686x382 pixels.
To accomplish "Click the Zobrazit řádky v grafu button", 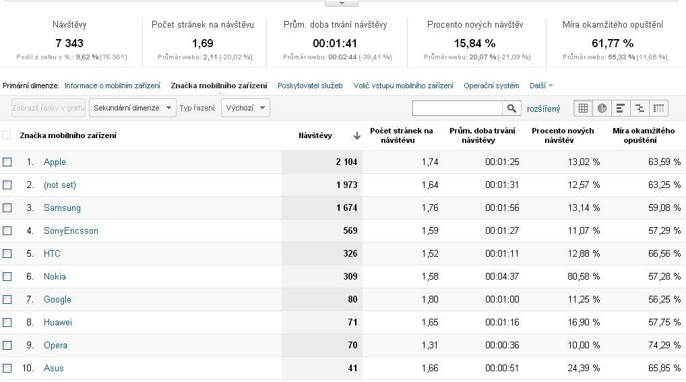I will 48,108.
